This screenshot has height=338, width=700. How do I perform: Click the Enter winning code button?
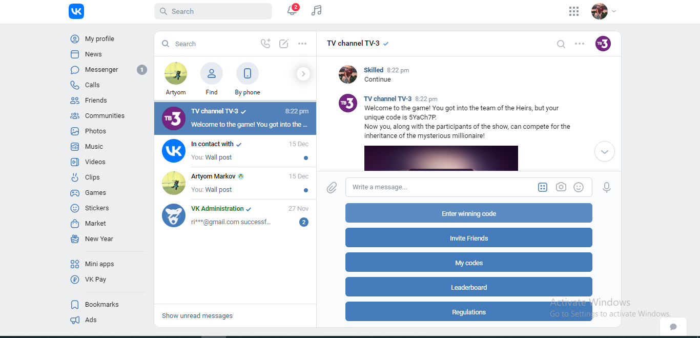pyautogui.click(x=469, y=213)
